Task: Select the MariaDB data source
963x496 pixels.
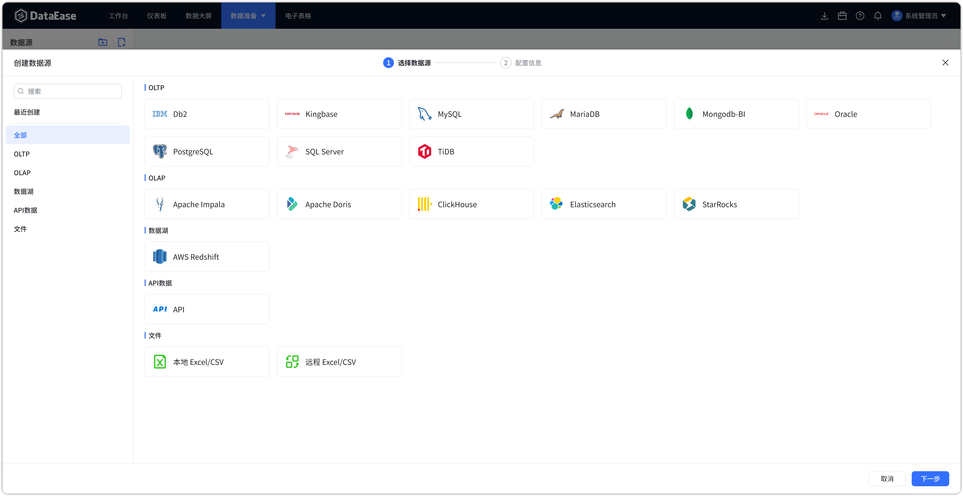Action: 604,114
